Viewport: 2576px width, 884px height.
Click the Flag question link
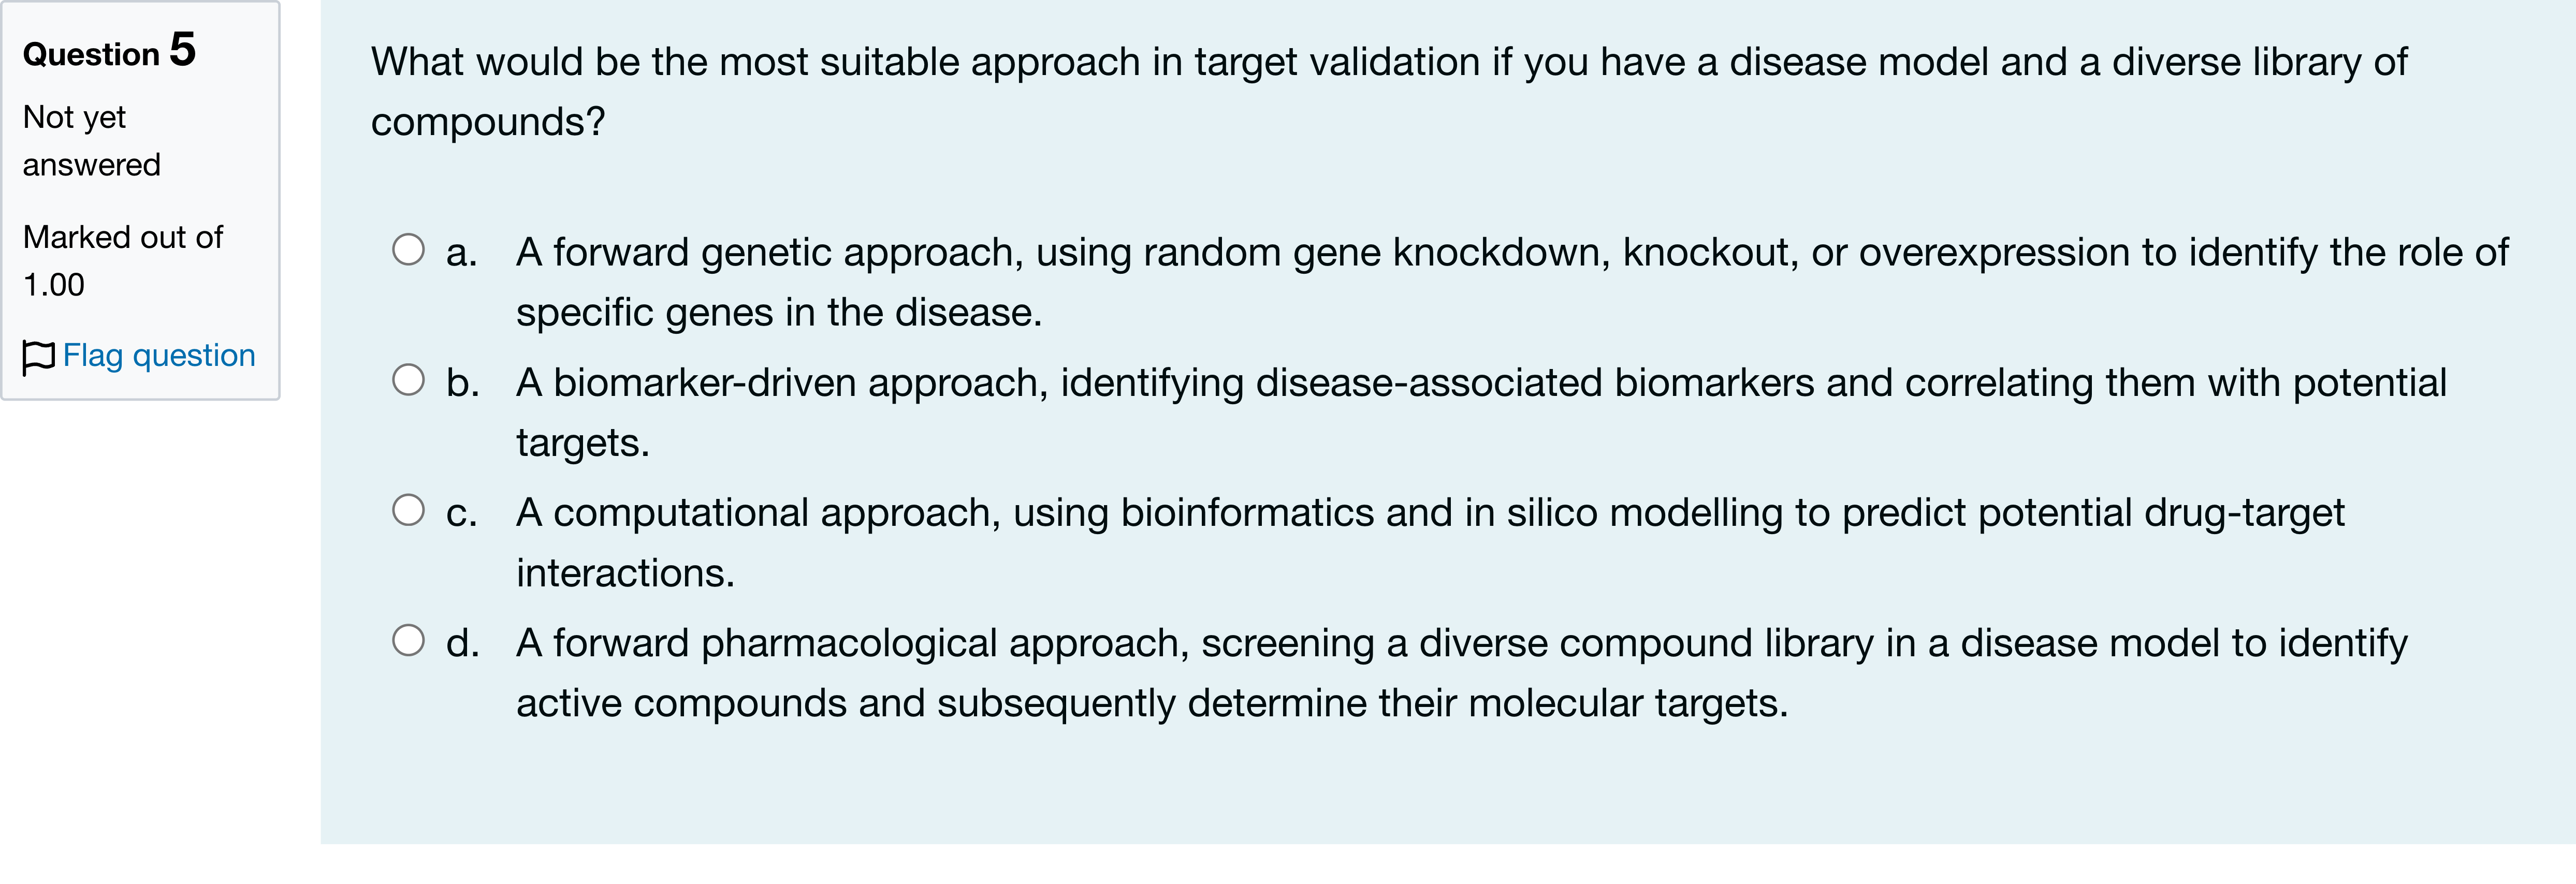click(x=158, y=355)
